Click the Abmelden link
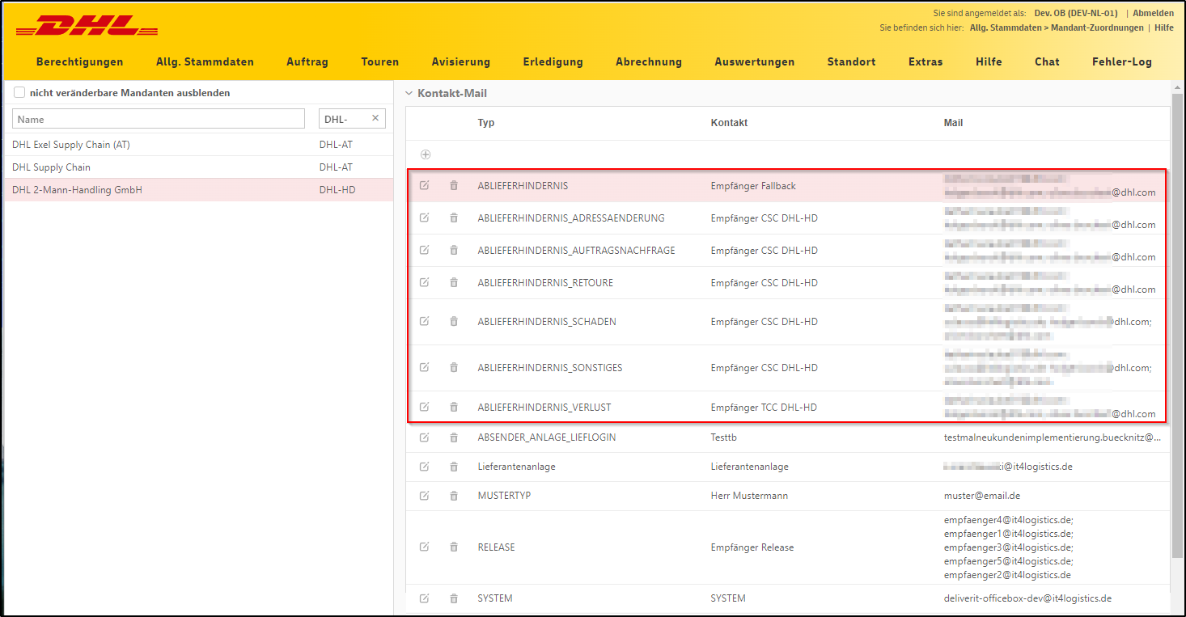 click(x=1153, y=13)
